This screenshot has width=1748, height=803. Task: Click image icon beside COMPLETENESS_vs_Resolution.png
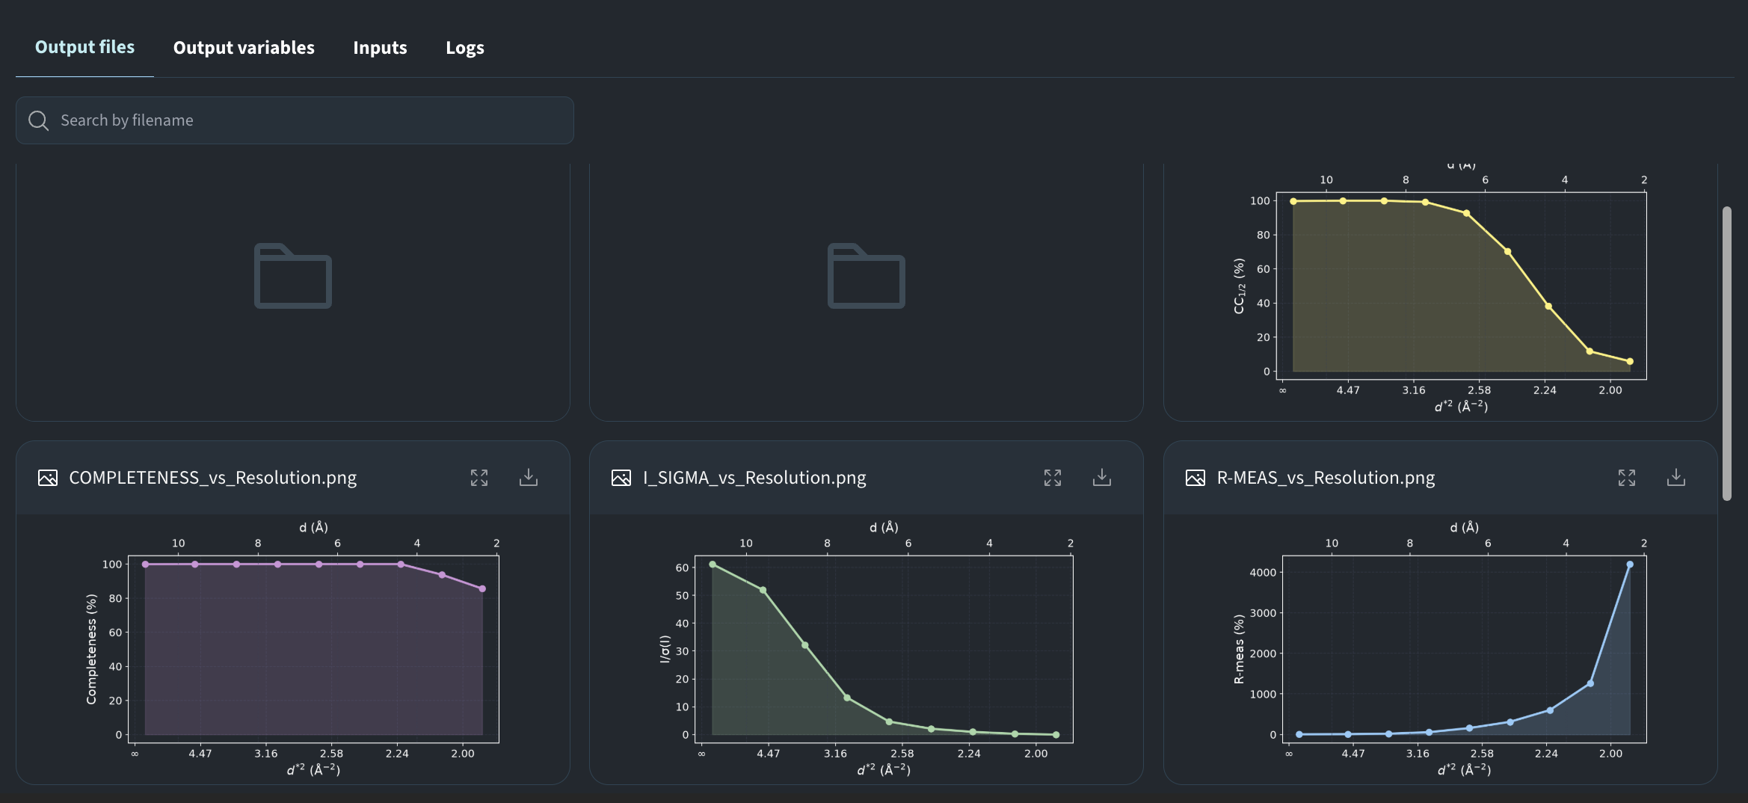[48, 478]
